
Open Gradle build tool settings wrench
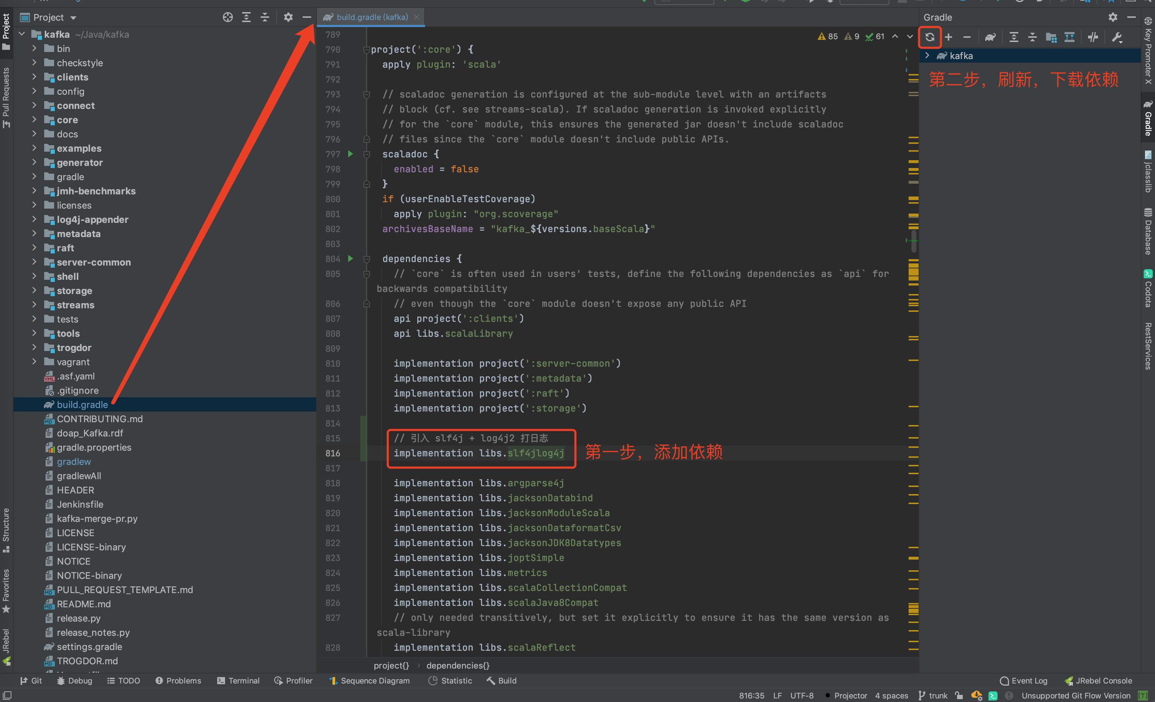1118,37
